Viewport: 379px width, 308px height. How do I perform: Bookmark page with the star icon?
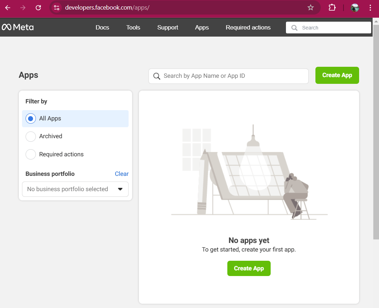[x=310, y=7]
